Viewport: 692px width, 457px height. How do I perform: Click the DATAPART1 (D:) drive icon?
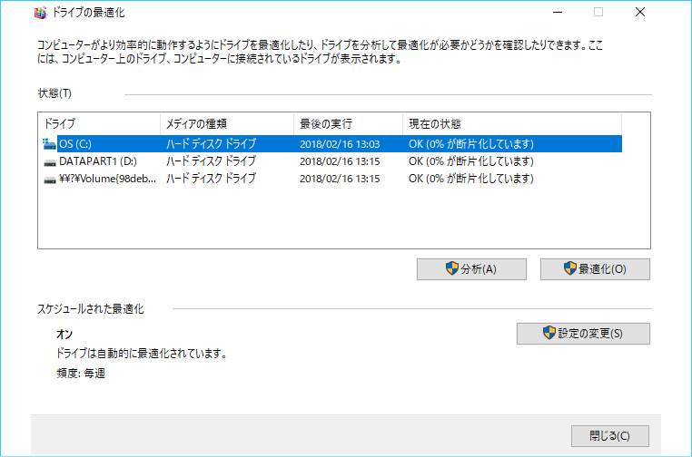click(x=49, y=161)
